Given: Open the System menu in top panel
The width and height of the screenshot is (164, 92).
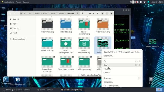Looking at the screenshot, I should 26,2.
